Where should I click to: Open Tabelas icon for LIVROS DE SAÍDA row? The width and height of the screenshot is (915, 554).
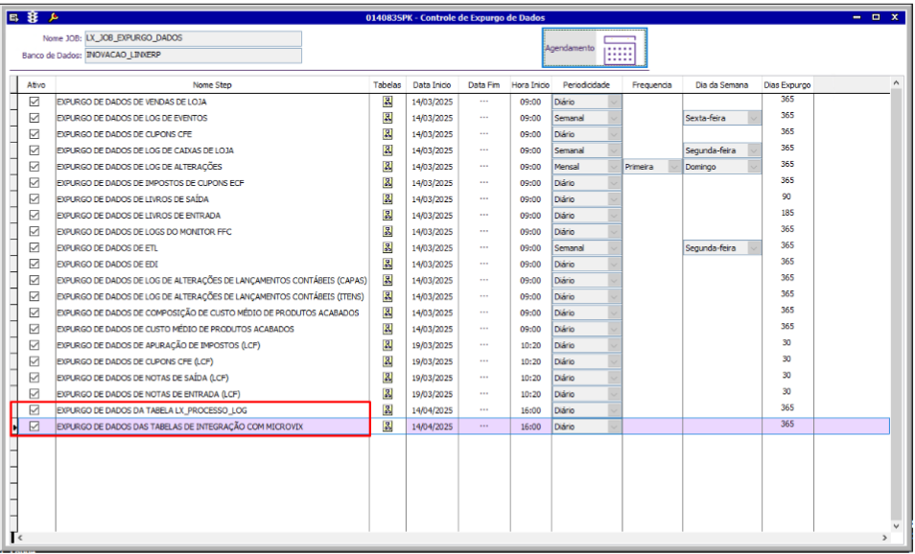tap(387, 198)
